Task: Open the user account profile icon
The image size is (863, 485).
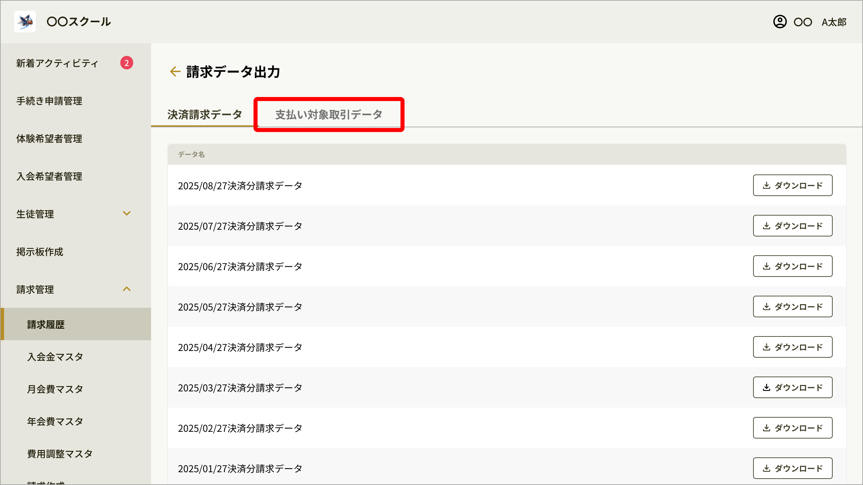Action: coord(780,22)
